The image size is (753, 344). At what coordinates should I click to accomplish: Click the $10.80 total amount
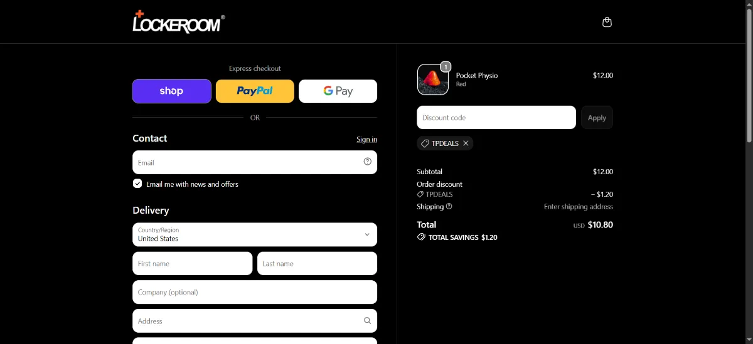coord(601,225)
